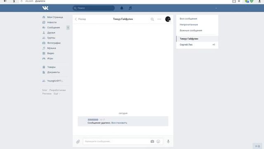The image size is (264, 149).
Task: Open the emoji smiley picker
Action: coord(158,142)
